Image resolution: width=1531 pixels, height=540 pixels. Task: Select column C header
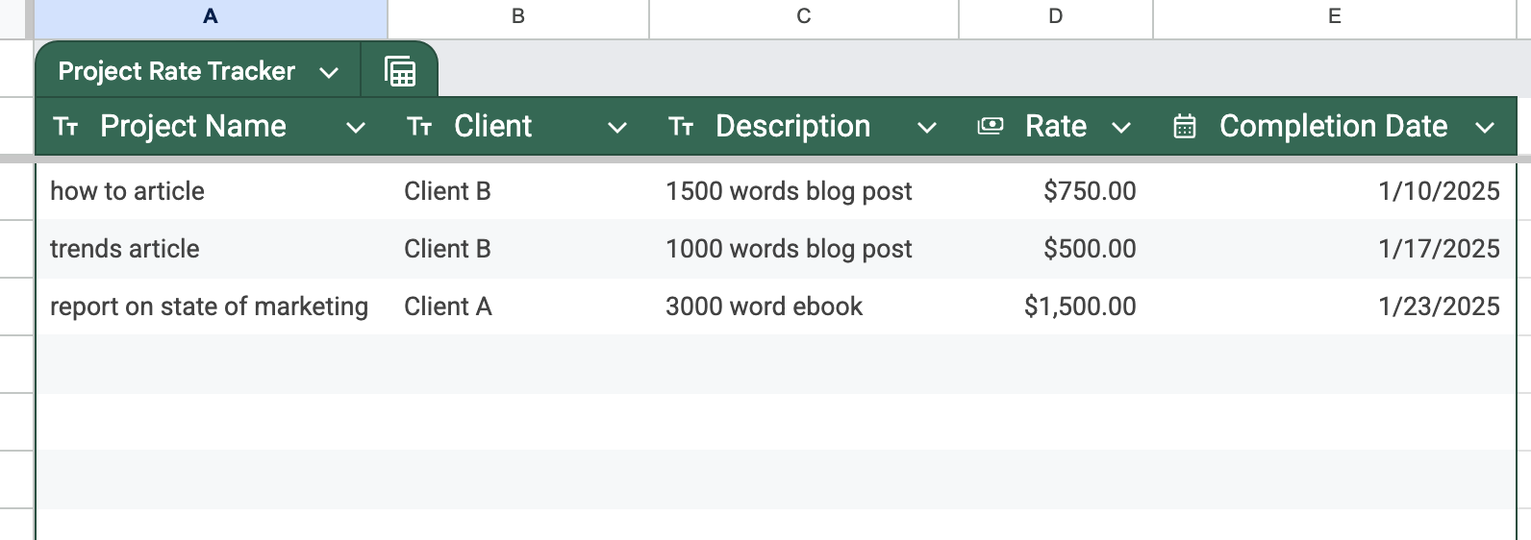(804, 16)
